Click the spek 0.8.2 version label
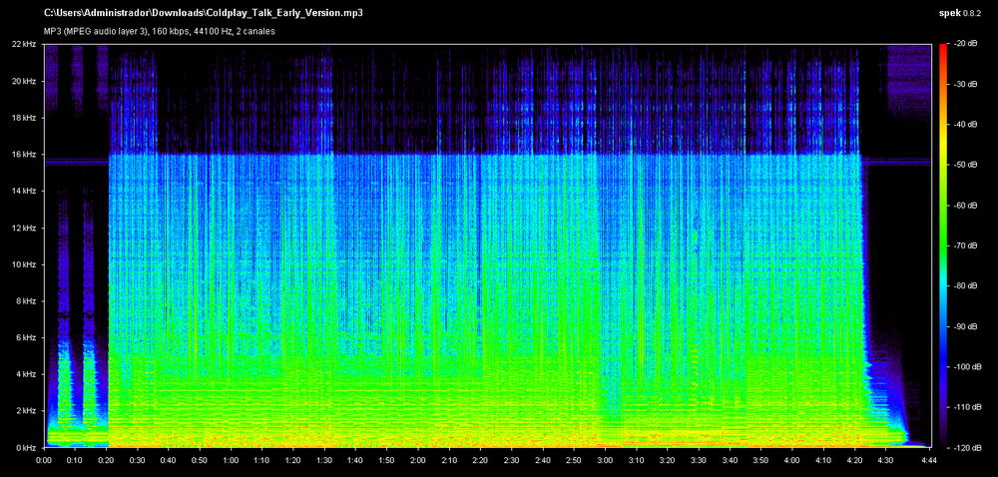This screenshot has width=998, height=477. pos(959,12)
